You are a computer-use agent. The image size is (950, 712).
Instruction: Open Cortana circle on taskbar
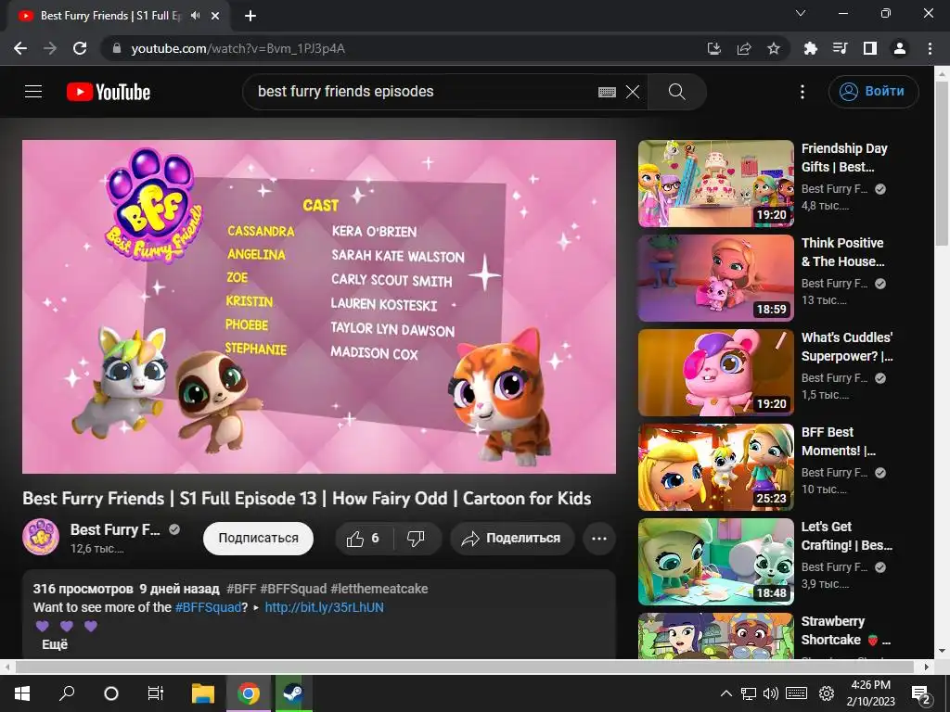point(111,693)
